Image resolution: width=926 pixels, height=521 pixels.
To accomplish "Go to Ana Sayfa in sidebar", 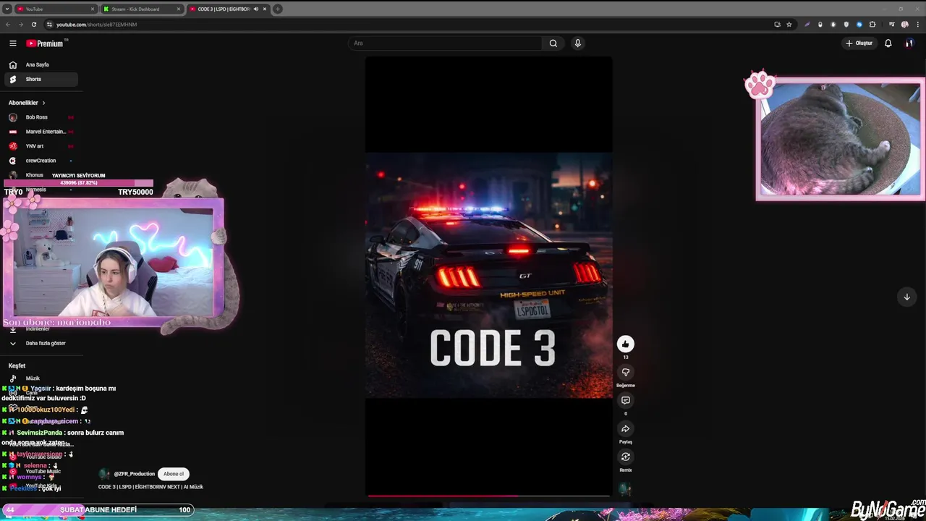I will pos(41,64).
